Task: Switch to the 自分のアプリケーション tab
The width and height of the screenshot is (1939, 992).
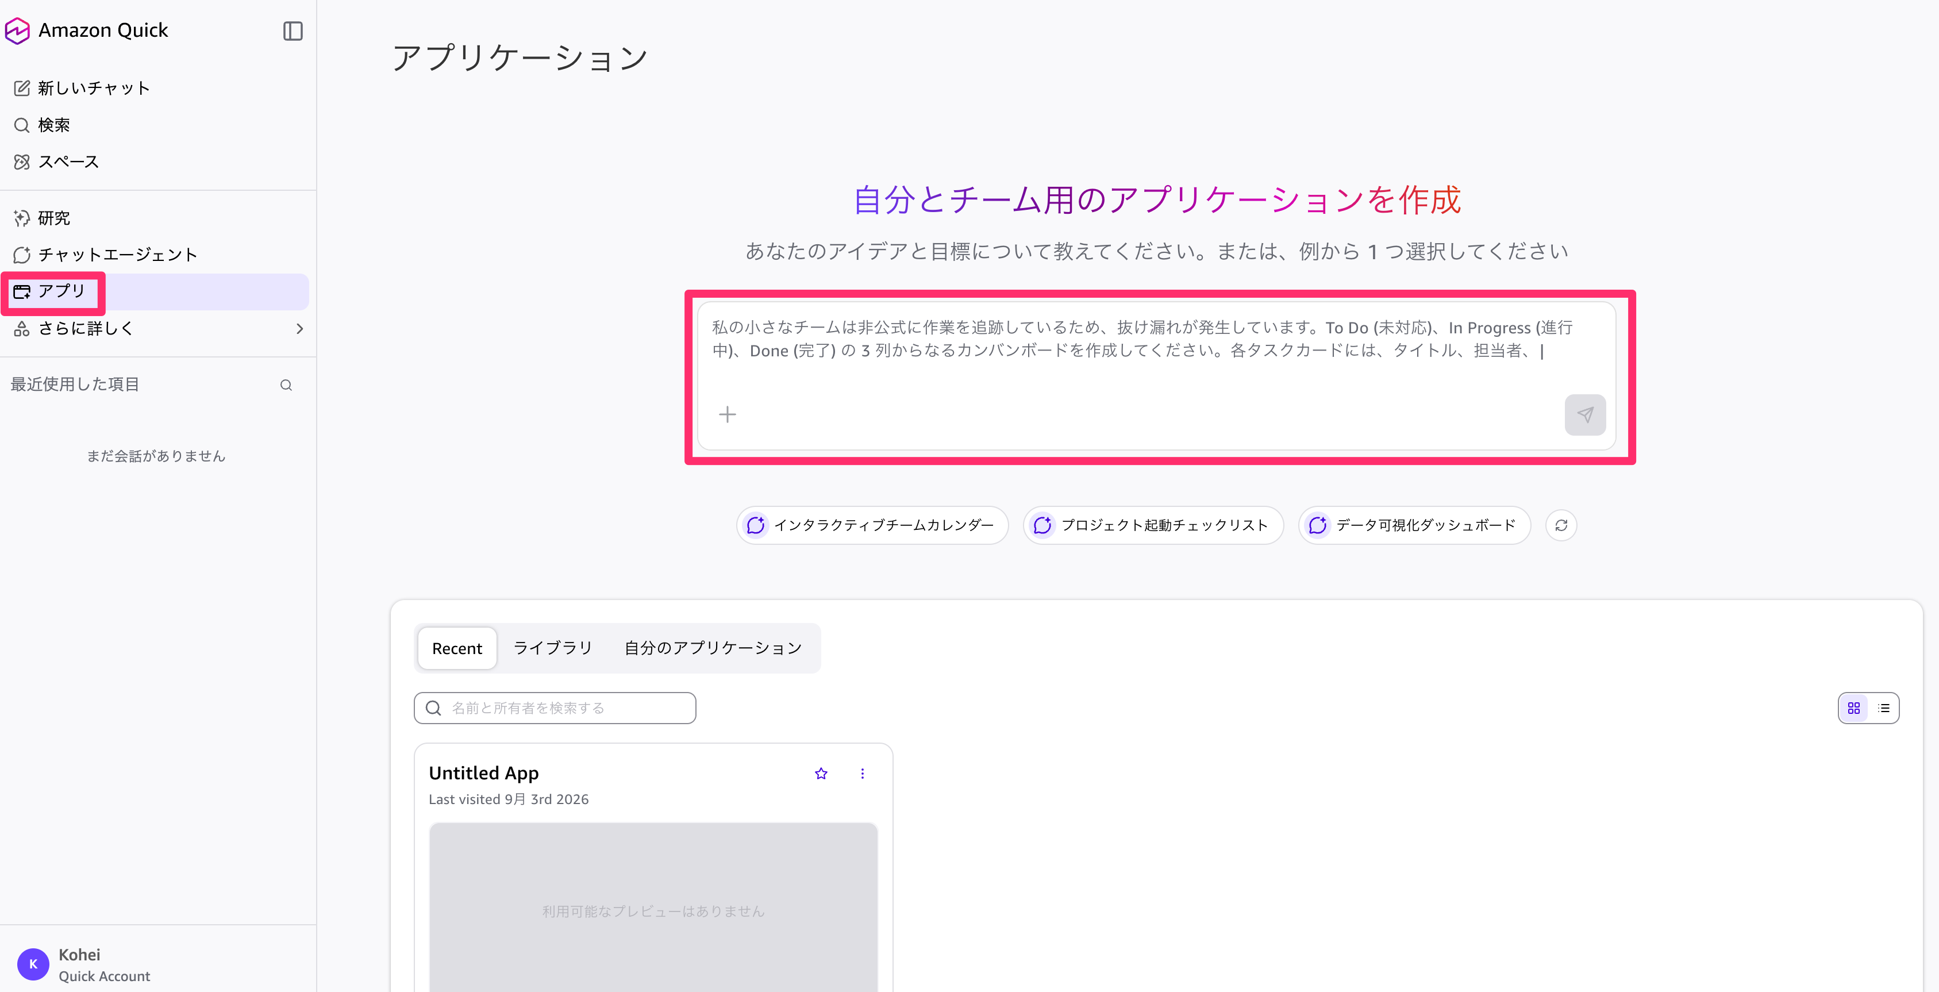Action: 713,649
